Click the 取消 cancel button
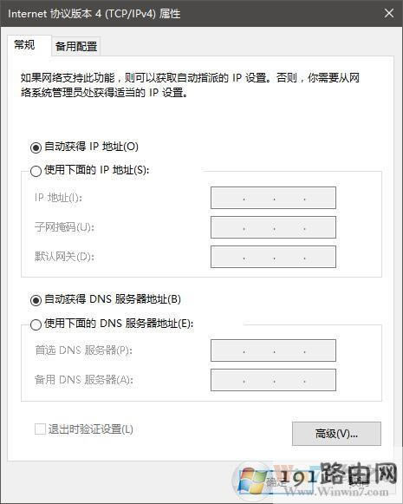This screenshot has width=403, height=504. click(358, 481)
